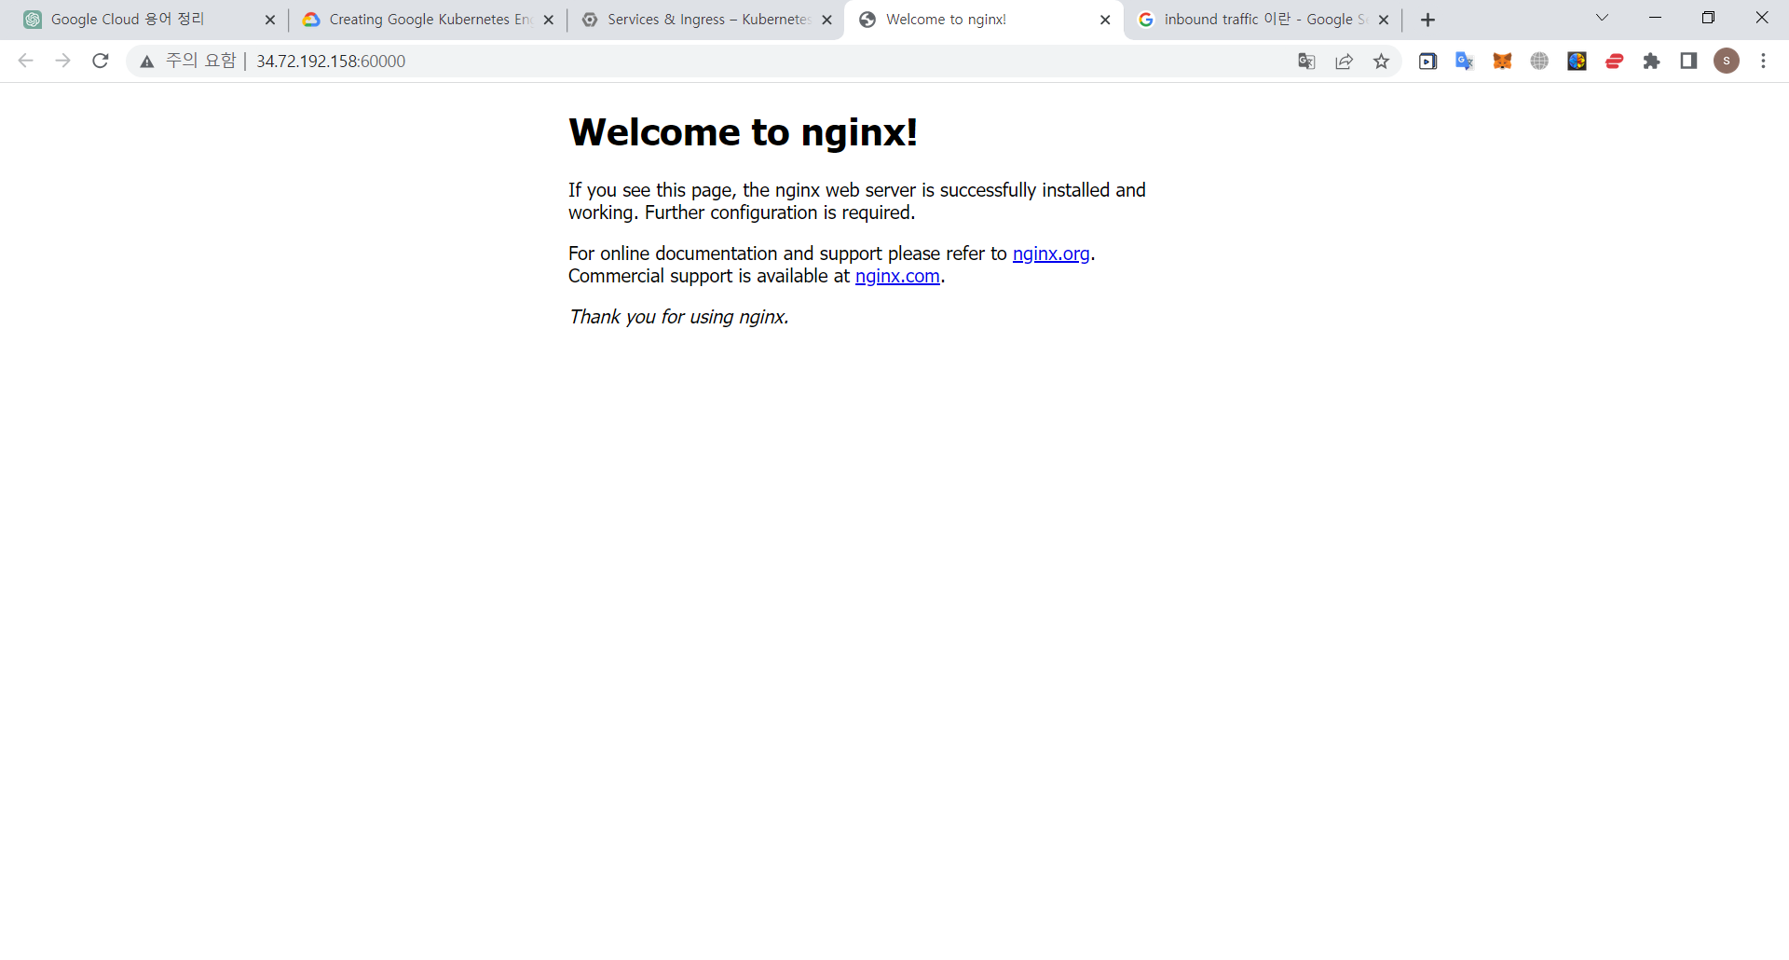Close the Creating Google Kubernetes tab
Viewport: 1789px width, 960px height.
(x=548, y=20)
